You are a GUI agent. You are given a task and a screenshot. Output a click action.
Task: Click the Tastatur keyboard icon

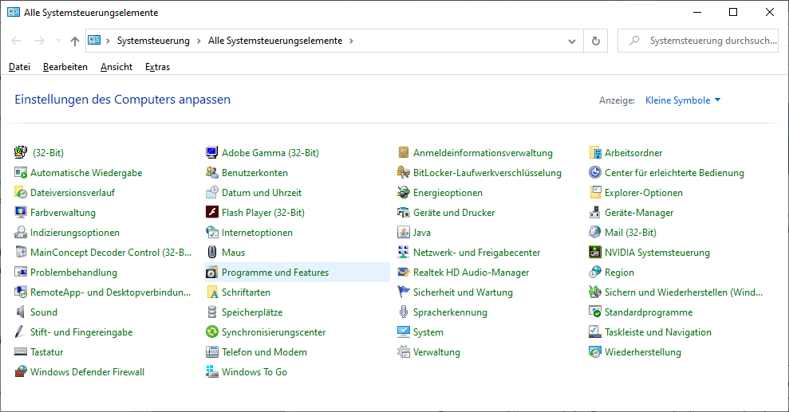click(21, 351)
